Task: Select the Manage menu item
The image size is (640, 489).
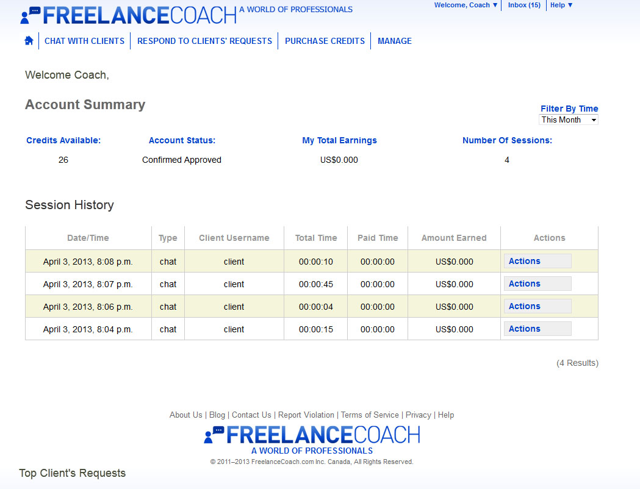Action: [395, 41]
